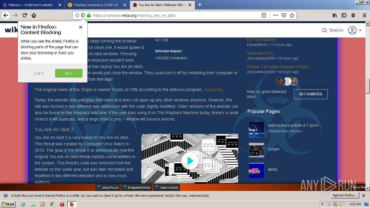The image size is (370, 208).
Task: Click Next in Content Blocking tour
Action: (x=69, y=73)
